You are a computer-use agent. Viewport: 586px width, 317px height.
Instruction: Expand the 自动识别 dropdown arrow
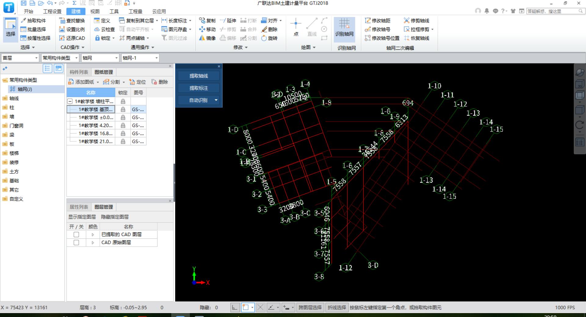(216, 100)
